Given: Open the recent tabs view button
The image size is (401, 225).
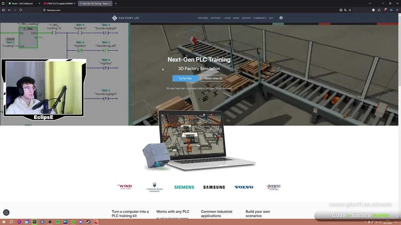Looking at the screenshot, I should click(x=3, y=3).
